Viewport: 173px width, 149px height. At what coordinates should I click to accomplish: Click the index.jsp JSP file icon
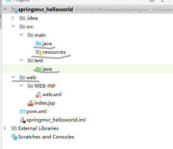[x=30, y=103]
